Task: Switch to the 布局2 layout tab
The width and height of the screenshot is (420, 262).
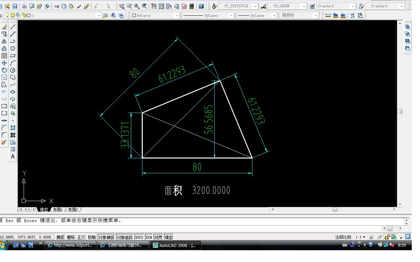Action: tap(73, 210)
